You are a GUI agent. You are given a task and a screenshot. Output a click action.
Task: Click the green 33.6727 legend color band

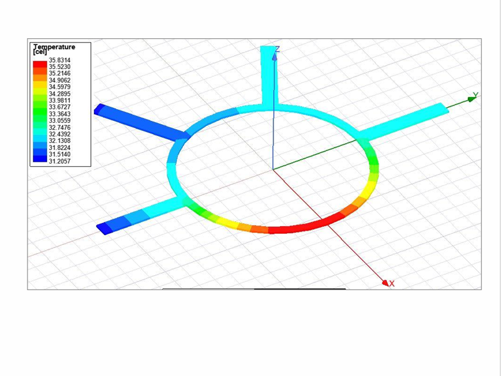(x=41, y=105)
